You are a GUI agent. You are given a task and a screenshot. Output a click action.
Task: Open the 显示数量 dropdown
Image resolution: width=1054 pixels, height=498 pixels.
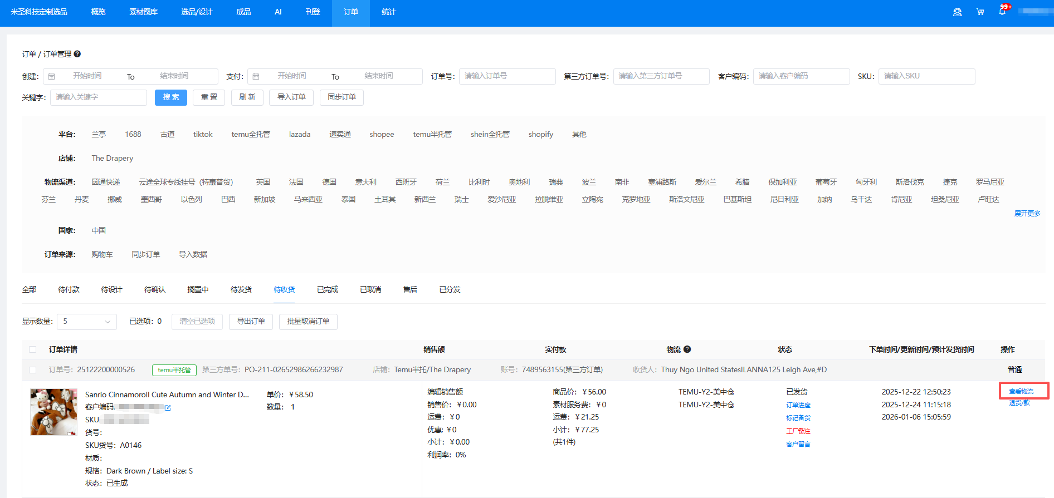click(x=86, y=322)
